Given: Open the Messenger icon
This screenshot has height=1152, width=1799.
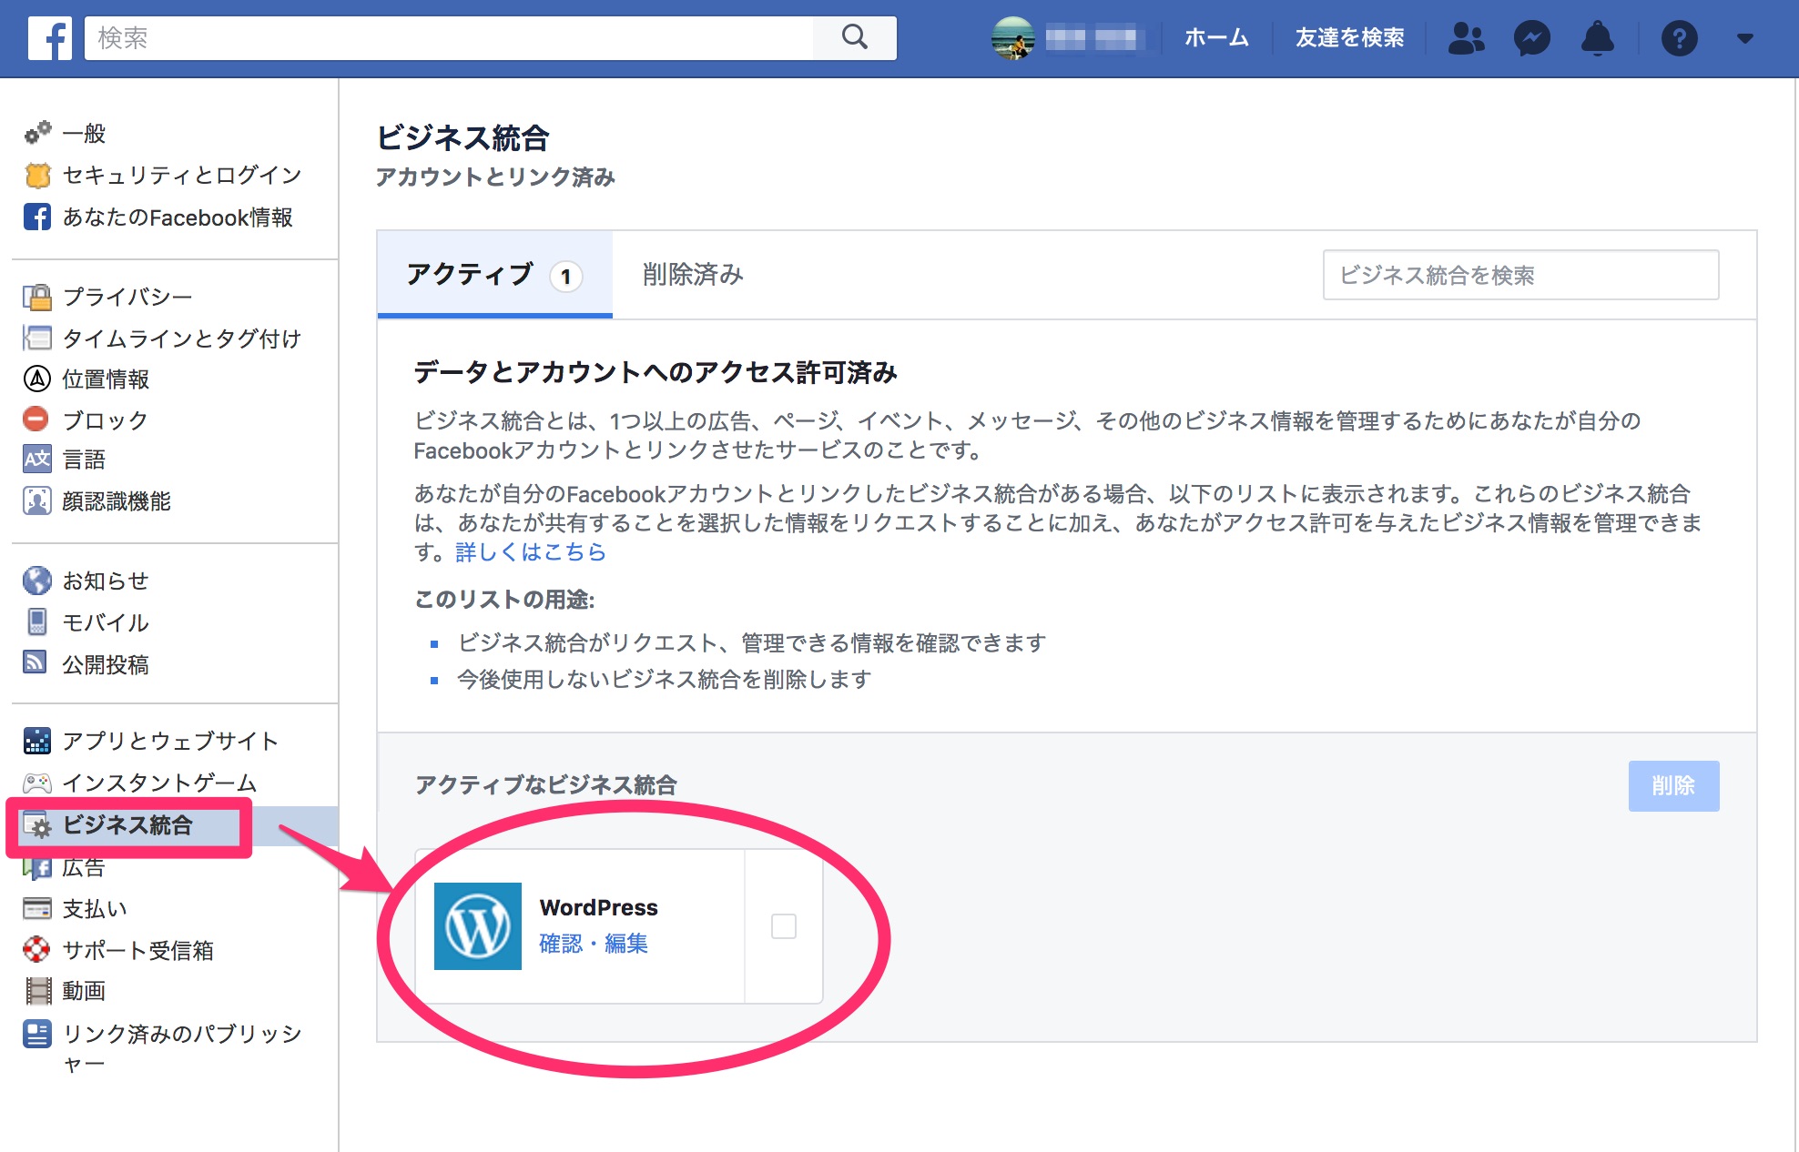Looking at the screenshot, I should point(1531,38).
